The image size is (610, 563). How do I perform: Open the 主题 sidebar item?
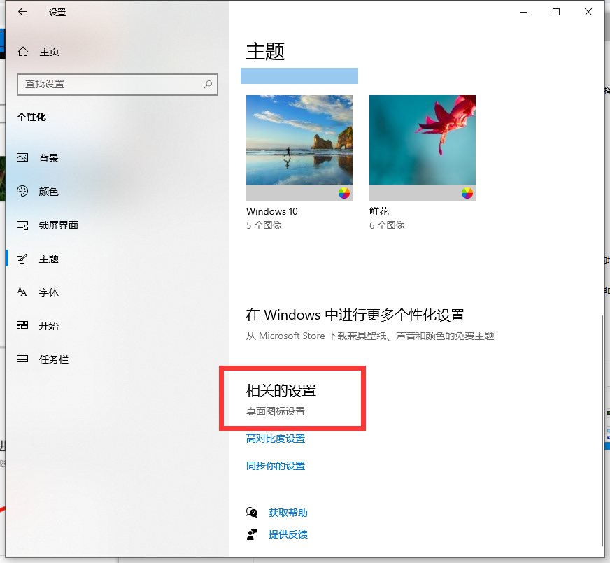(49, 259)
